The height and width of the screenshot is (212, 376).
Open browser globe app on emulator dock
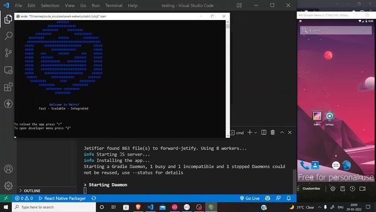pos(347,165)
